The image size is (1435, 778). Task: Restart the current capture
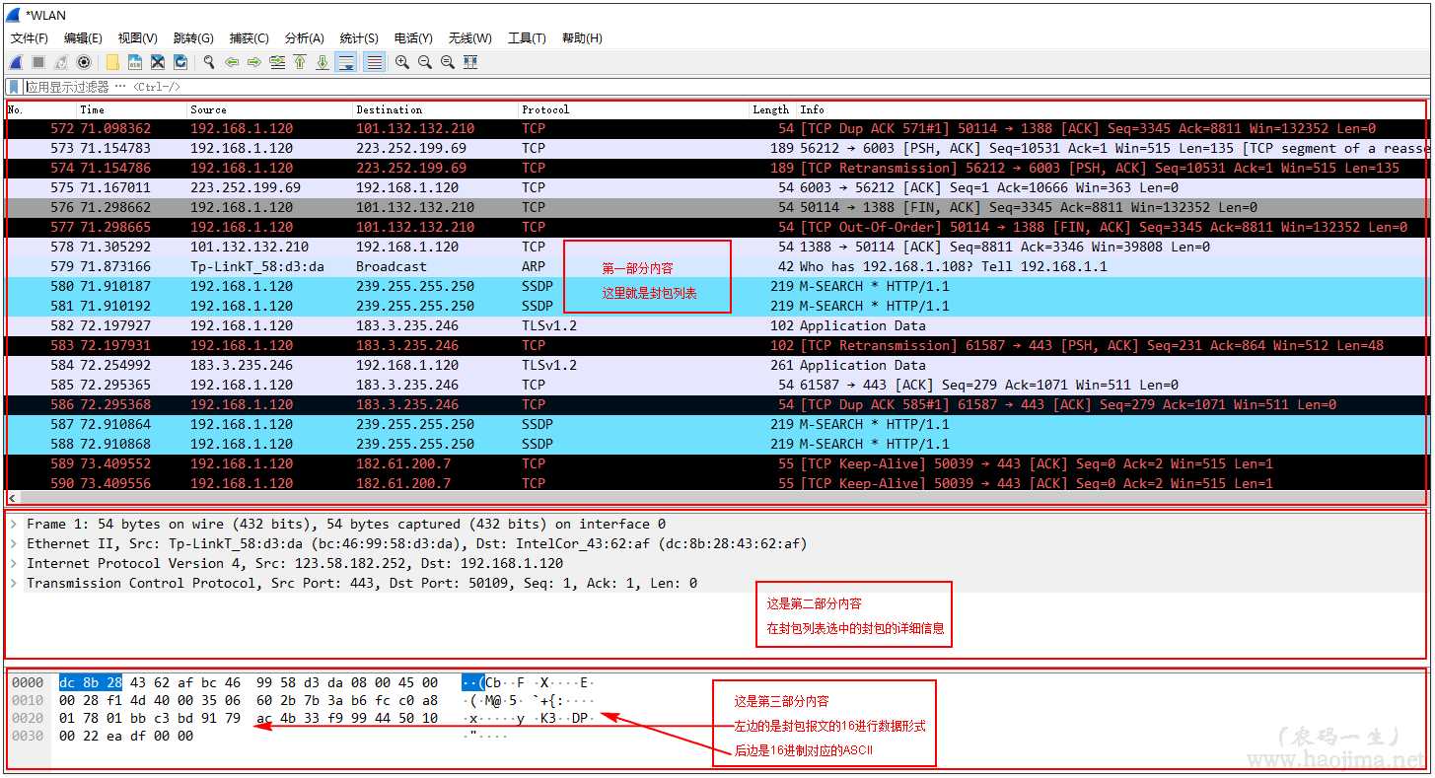point(61,62)
